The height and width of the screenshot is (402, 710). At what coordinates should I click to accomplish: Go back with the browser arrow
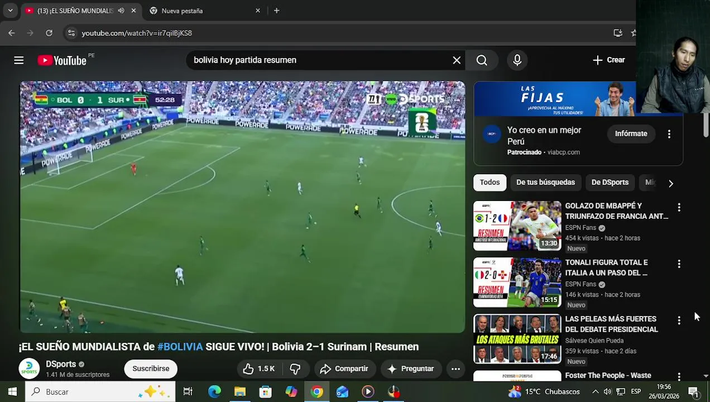(x=12, y=33)
